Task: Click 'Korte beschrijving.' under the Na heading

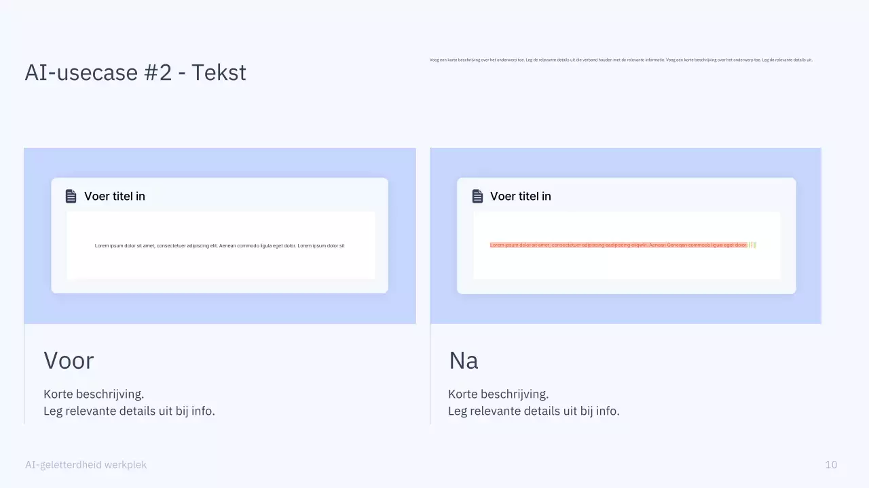Action: pyautogui.click(x=498, y=394)
